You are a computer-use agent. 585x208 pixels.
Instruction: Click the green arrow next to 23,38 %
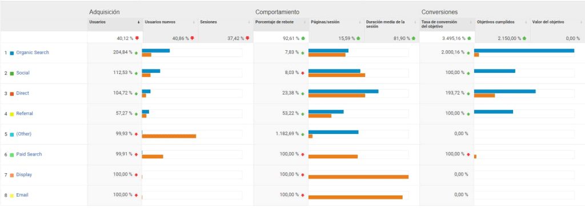click(x=303, y=93)
